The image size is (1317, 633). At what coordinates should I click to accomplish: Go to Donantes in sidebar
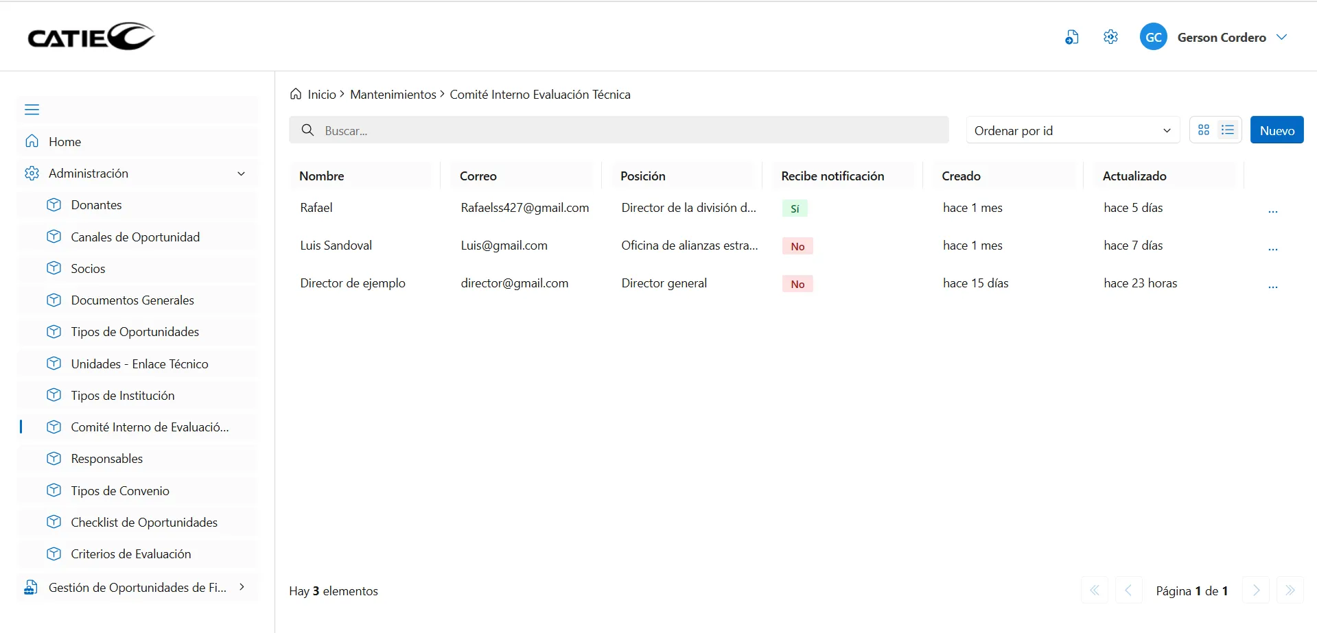96,205
